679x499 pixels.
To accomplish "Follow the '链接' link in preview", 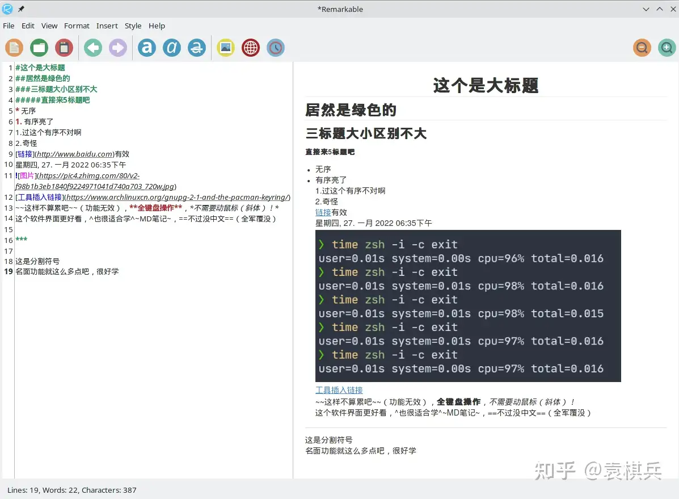I will point(323,212).
